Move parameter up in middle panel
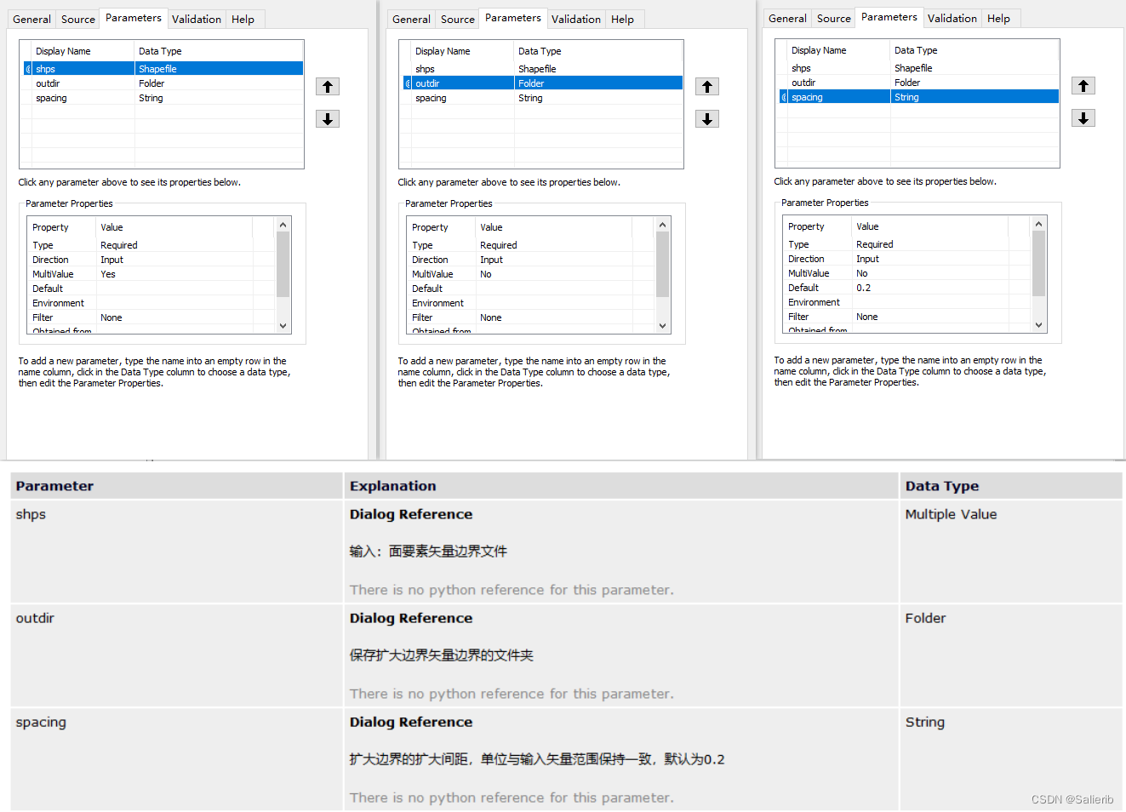 click(707, 87)
